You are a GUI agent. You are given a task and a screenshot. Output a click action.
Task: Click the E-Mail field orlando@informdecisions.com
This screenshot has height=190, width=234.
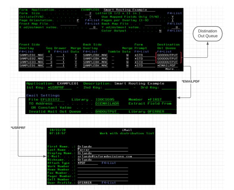point(116,156)
